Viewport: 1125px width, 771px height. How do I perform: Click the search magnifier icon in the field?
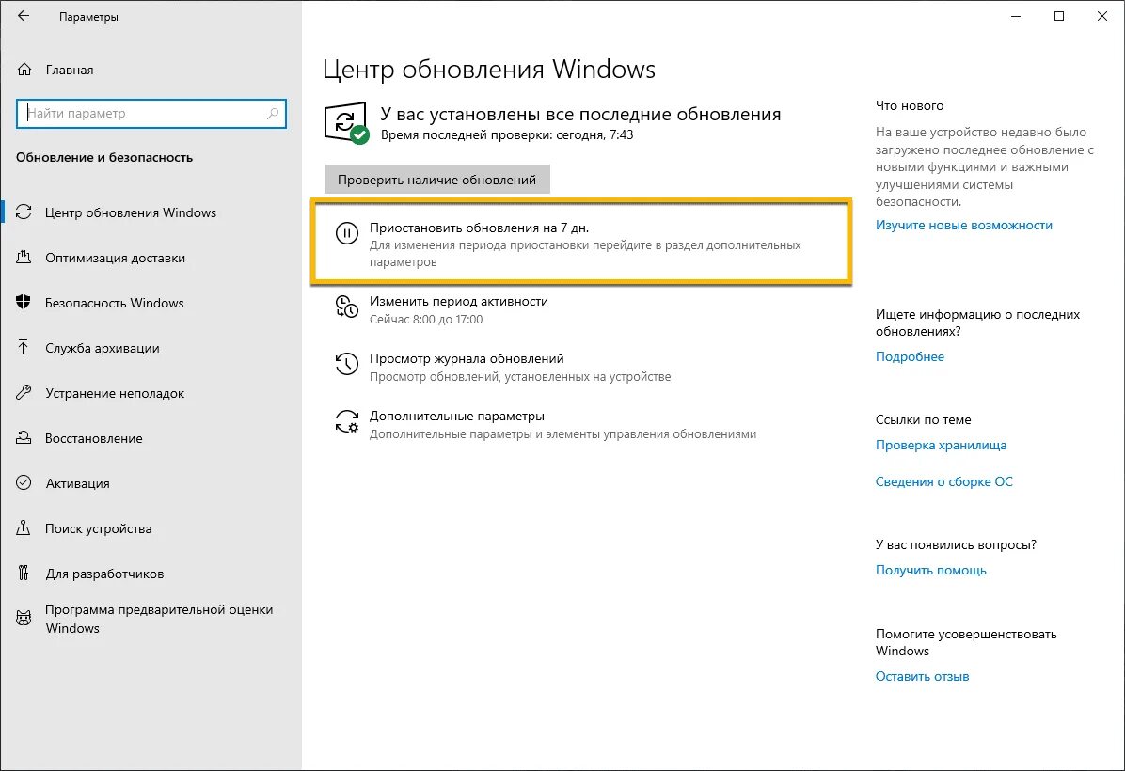click(x=273, y=114)
